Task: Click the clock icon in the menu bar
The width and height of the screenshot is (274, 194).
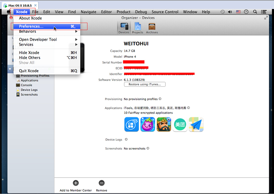Action: point(246,12)
